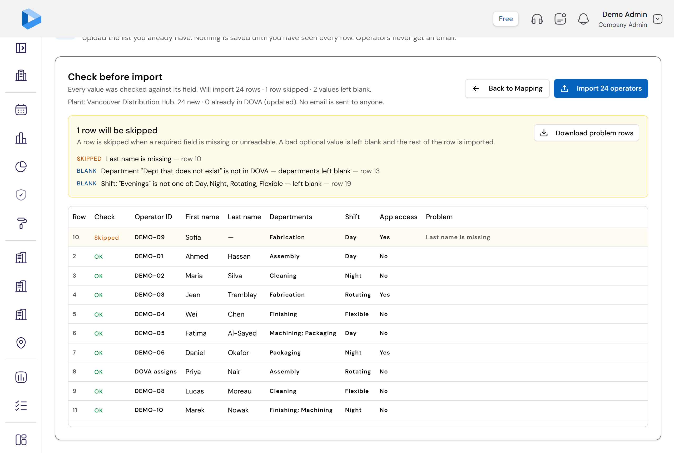Open the dashboard layout sidebar icon

pyautogui.click(x=21, y=440)
